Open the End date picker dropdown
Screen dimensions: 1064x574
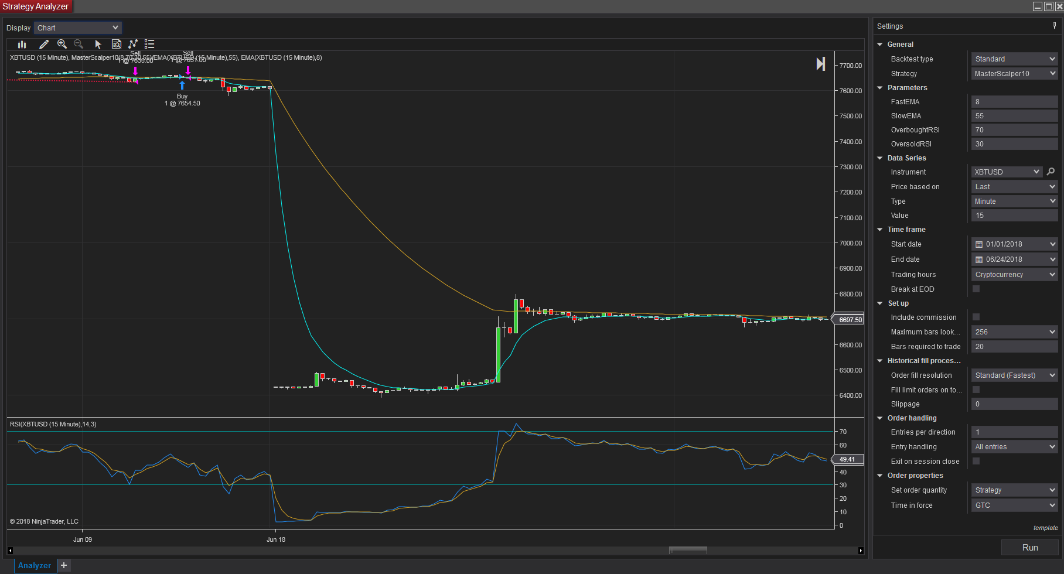pyautogui.click(x=1052, y=259)
